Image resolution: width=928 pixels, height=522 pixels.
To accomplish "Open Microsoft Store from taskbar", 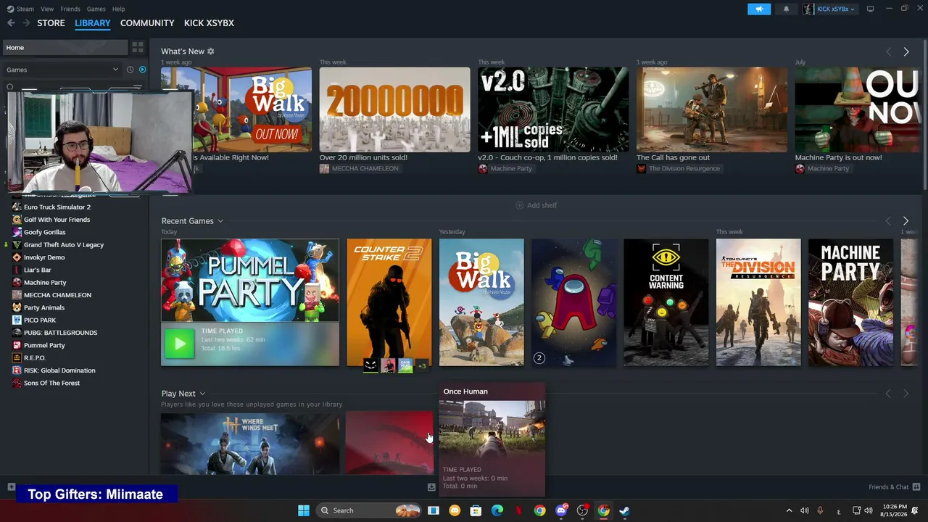I will [476, 510].
